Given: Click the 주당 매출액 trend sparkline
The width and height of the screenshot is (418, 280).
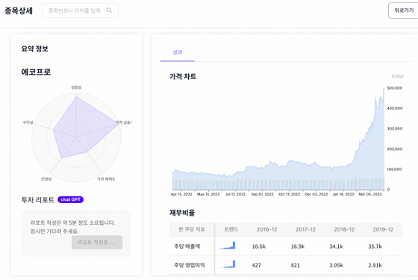Looking at the screenshot, I should (x=228, y=246).
